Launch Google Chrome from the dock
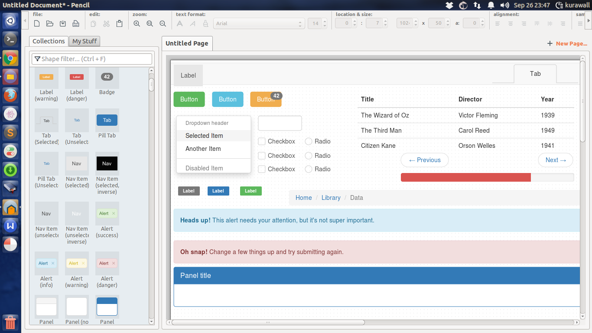The width and height of the screenshot is (592, 333). click(x=10, y=58)
